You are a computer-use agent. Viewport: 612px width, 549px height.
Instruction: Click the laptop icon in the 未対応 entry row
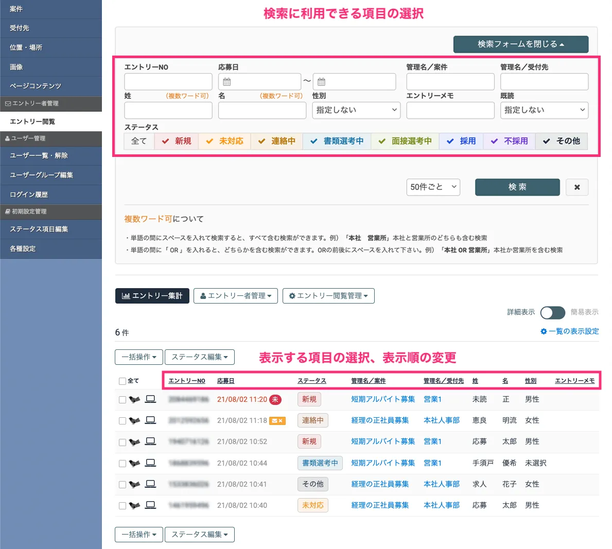[150, 505]
